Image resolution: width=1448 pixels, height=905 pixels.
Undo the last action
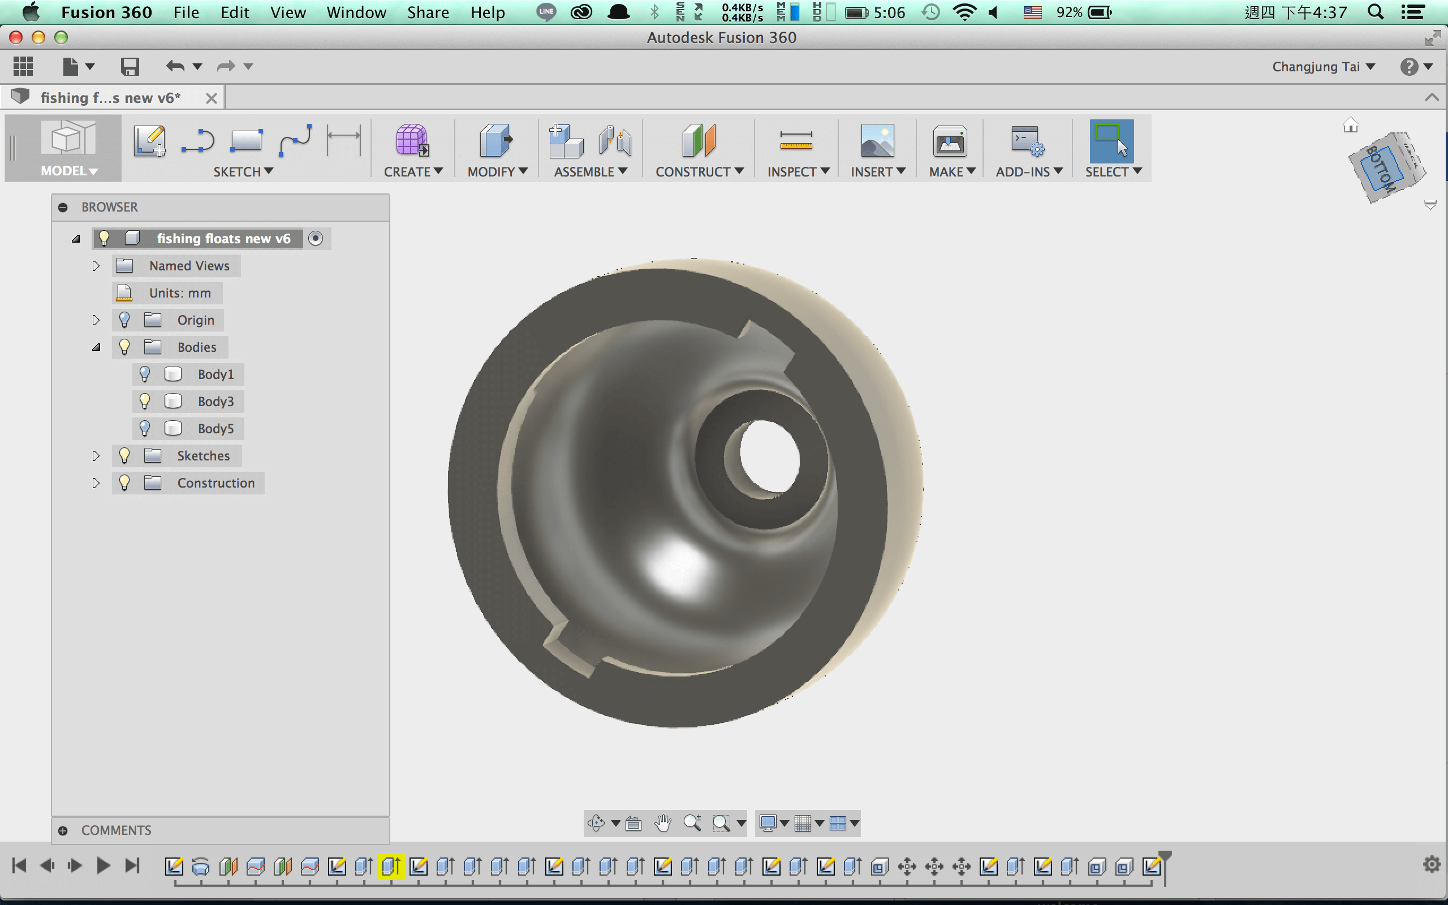coord(175,66)
